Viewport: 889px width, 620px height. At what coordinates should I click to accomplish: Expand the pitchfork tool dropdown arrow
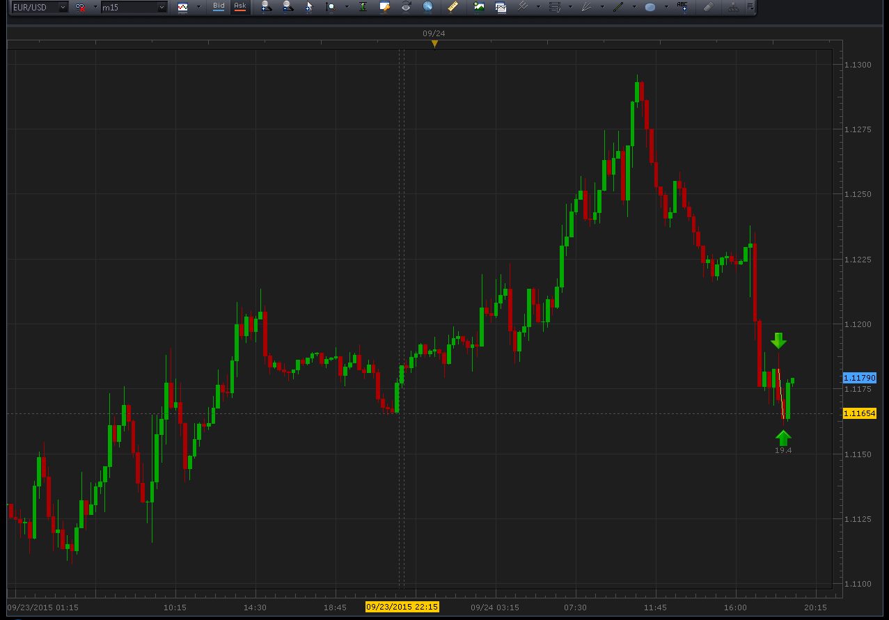[x=538, y=7]
